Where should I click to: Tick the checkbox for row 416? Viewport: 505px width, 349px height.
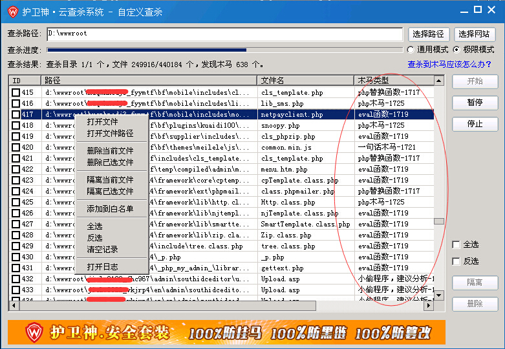[16, 103]
